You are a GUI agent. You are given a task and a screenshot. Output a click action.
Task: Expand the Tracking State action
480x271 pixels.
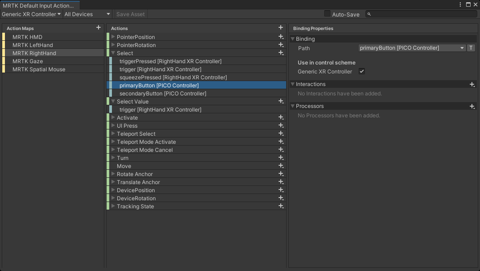point(113,206)
